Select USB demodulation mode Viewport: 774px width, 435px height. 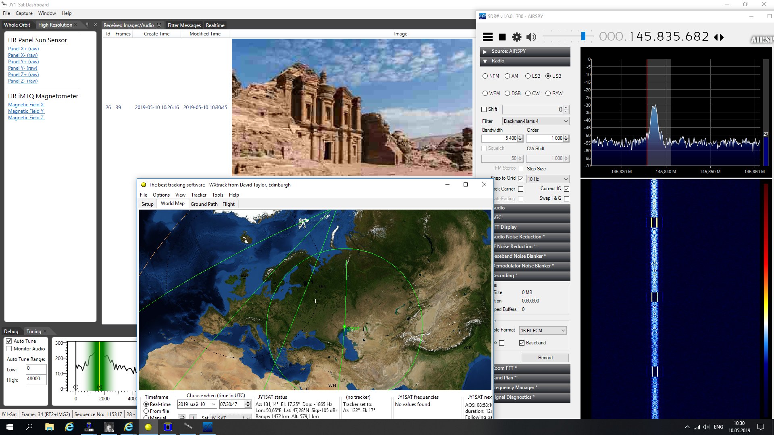coord(553,76)
